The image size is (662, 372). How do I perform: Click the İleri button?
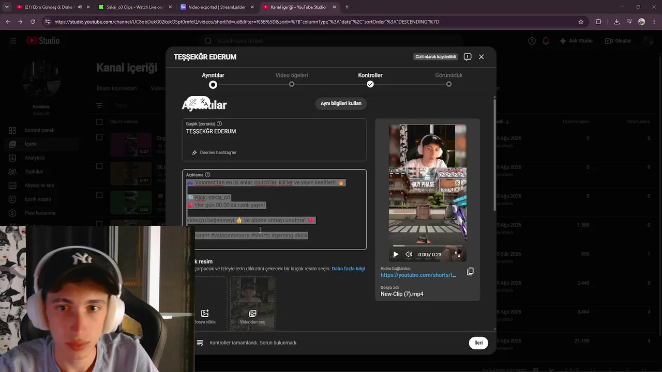tap(478, 343)
